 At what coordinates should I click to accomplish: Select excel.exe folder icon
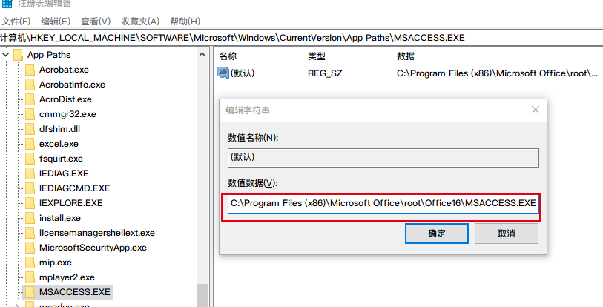point(30,144)
